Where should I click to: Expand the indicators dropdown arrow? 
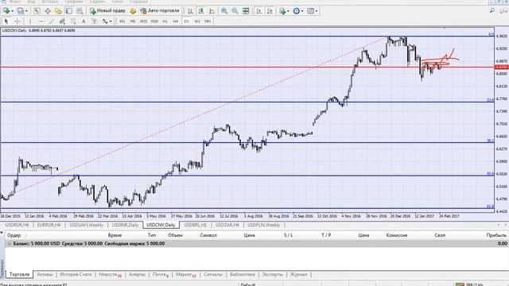point(288,11)
